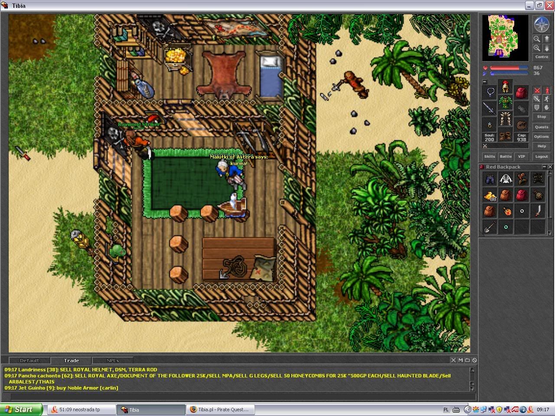Select the sabre in backpack
Screen dimensions: 555x416
[x=538, y=211]
